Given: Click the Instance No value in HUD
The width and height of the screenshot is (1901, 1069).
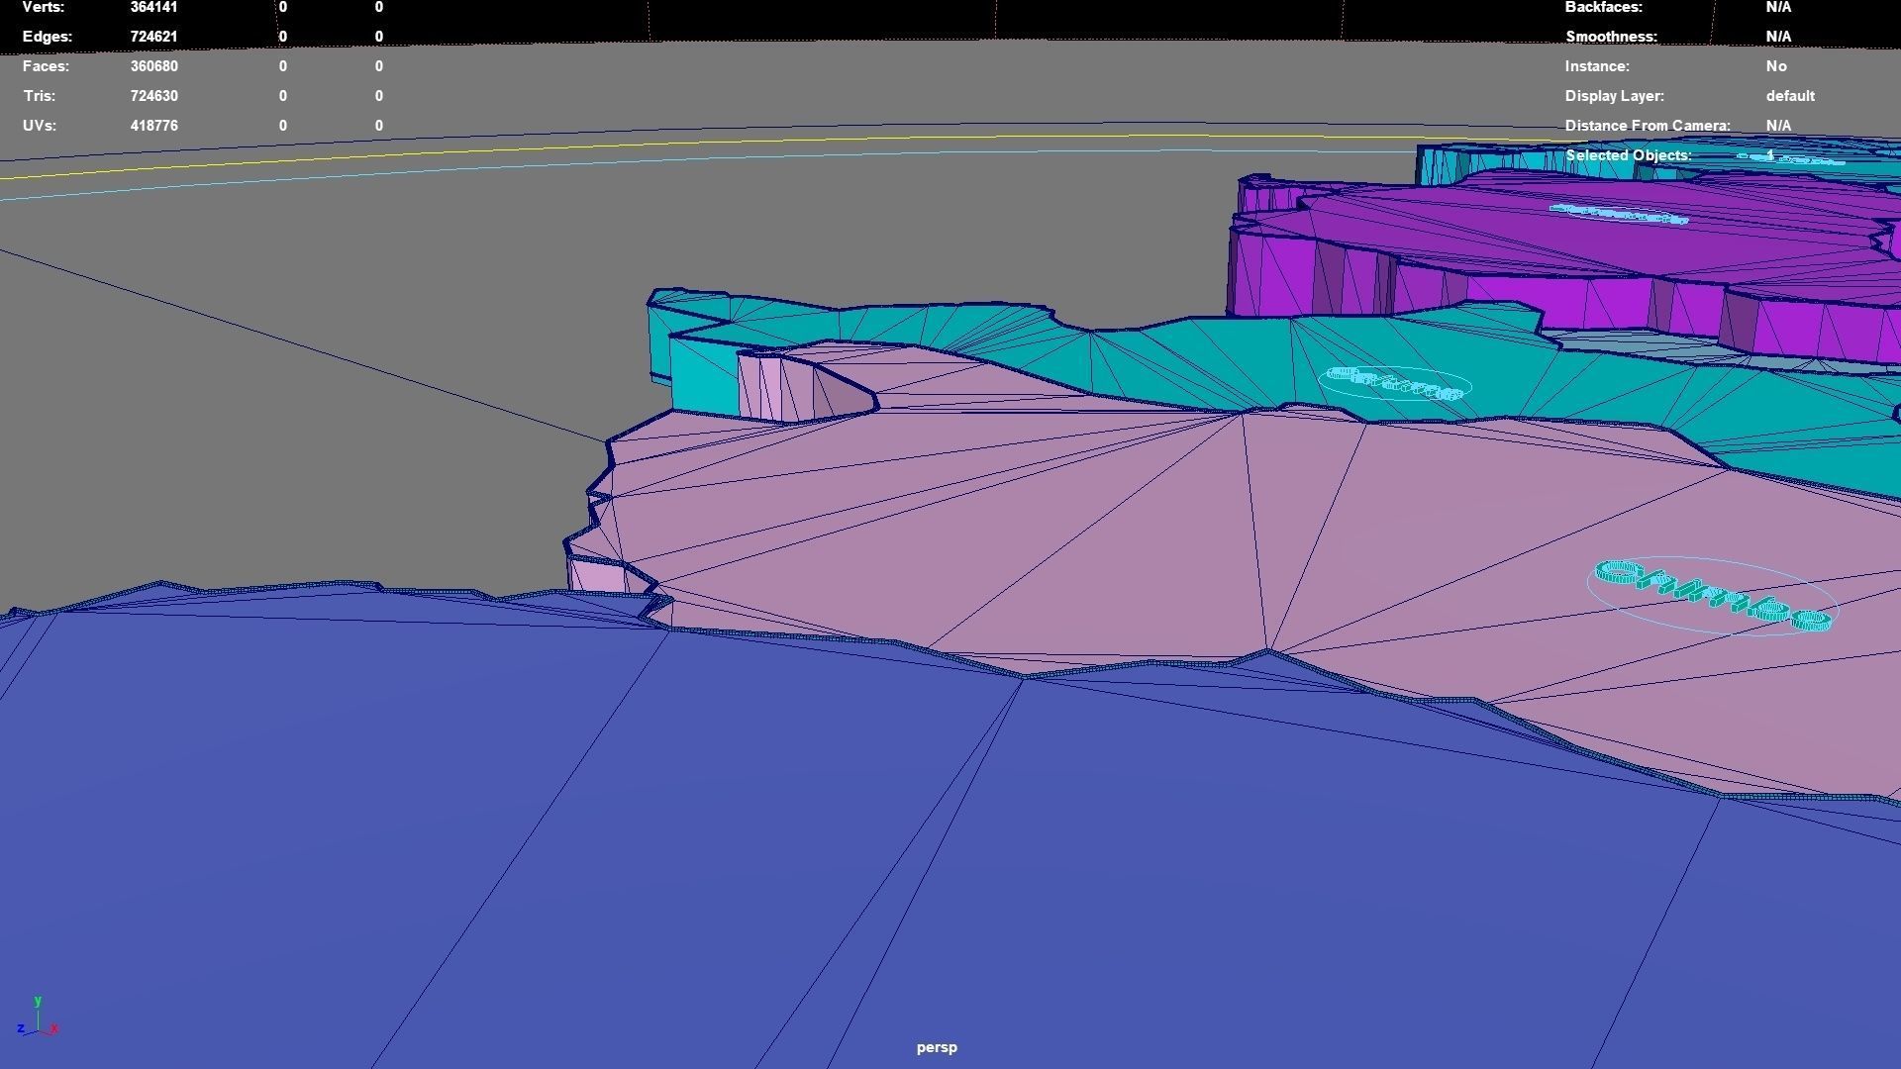Looking at the screenshot, I should tap(1775, 66).
